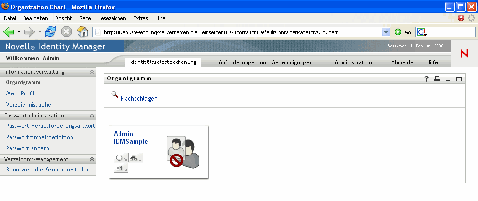Open Benutzer oder Gruppe erstellen link
The image size is (478, 201).
click(48, 170)
